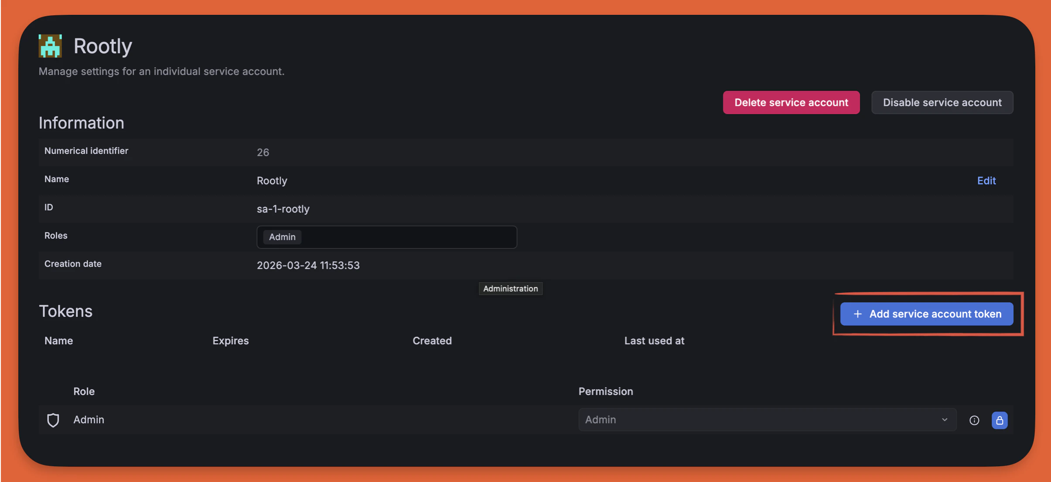Click the Last used at column header

[654, 341]
